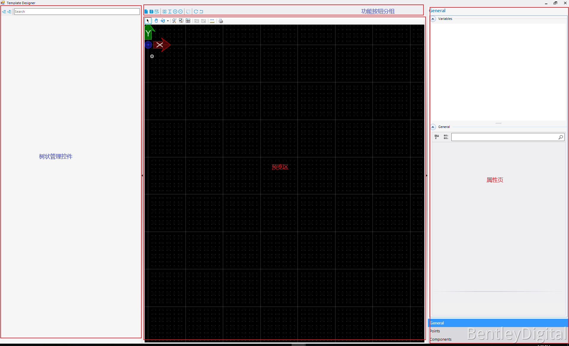
Task: Click the blue circled plus icon
Action: (x=175, y=12)
